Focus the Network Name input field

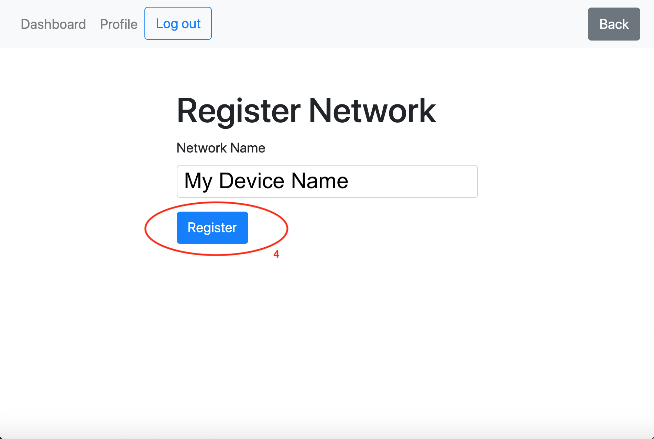pyautogui.click(x=327, y=181)
